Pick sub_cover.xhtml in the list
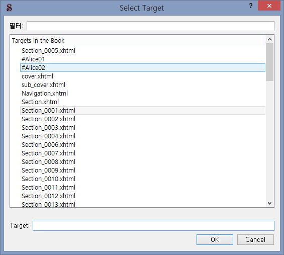The image size is (284, 255). (x=143, y=85)
